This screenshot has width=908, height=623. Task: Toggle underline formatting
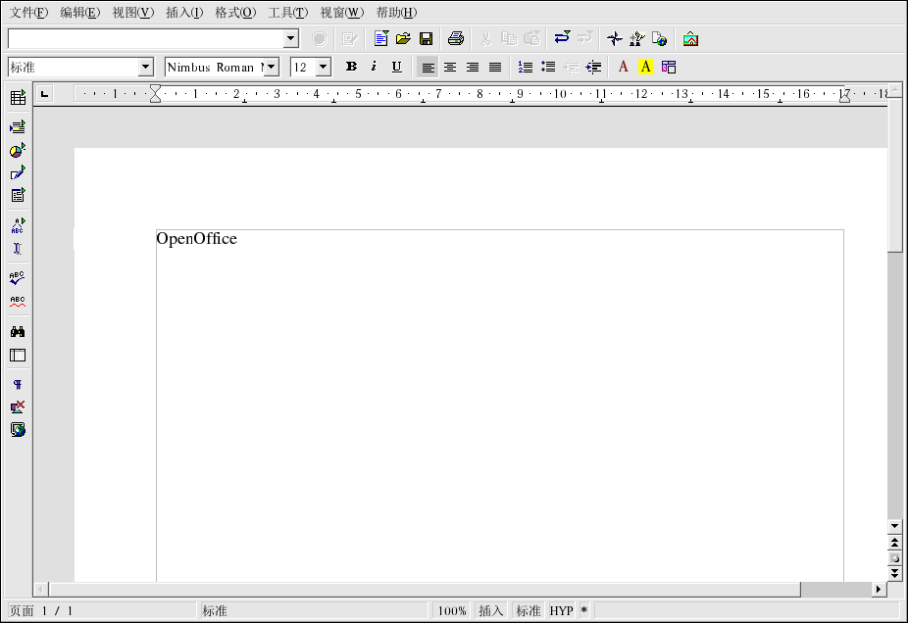click(396, 67)
